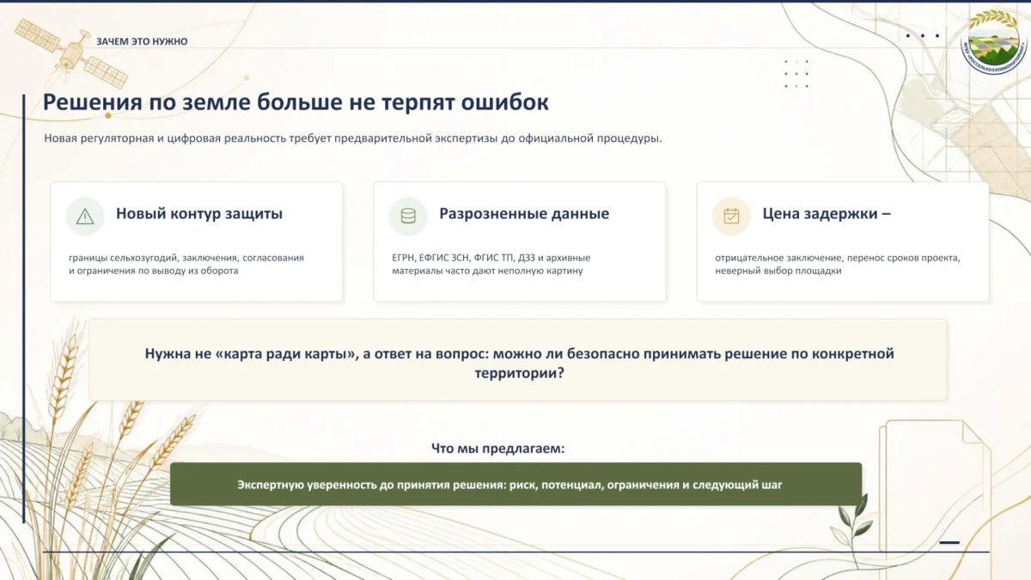The width and height of the screenshot is (1031, 580).
Task: Select the card title Новый контур защиты
Action: [x=199, y=214]
